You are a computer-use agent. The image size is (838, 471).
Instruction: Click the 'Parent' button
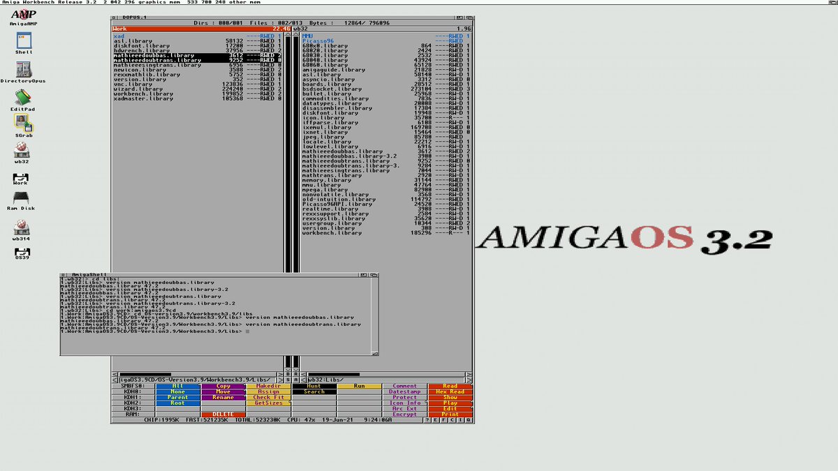(x=178, y=397)
